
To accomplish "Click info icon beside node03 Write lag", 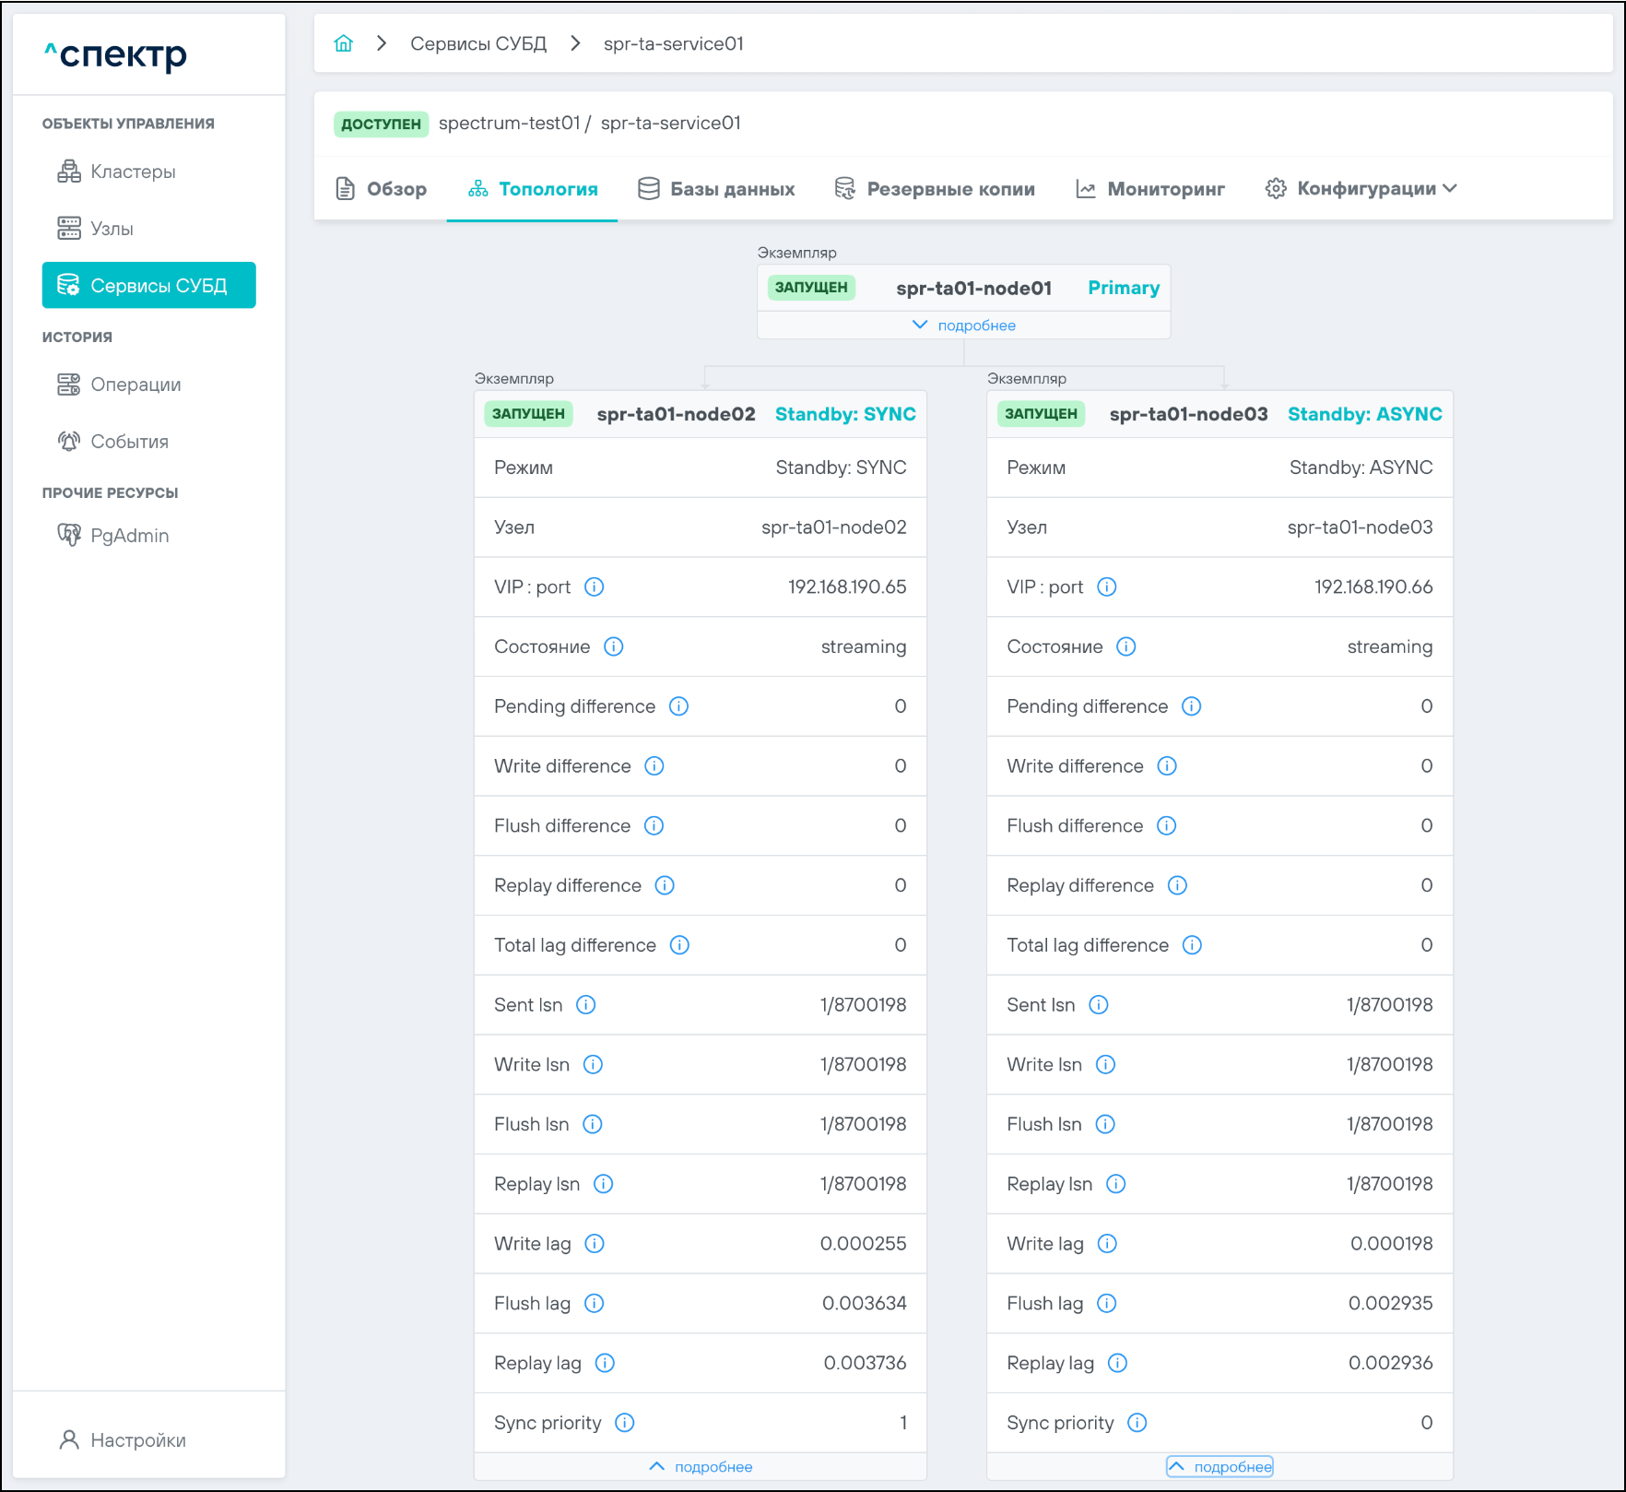I will pyautogui.click(x=1107, y=1244).
